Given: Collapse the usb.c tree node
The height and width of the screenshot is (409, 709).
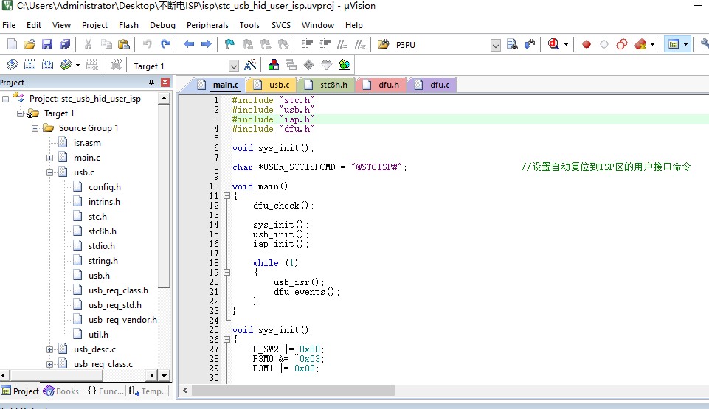Looking at the screenshot, I should 49,172.
